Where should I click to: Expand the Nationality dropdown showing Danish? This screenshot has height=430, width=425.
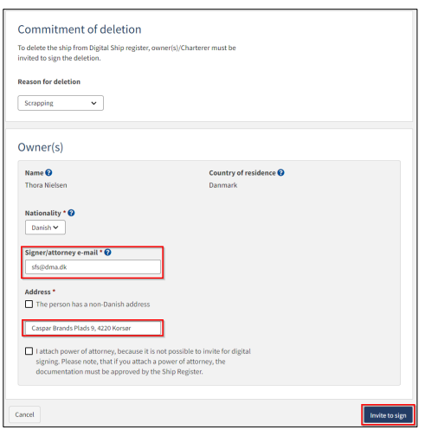(45, 228)
